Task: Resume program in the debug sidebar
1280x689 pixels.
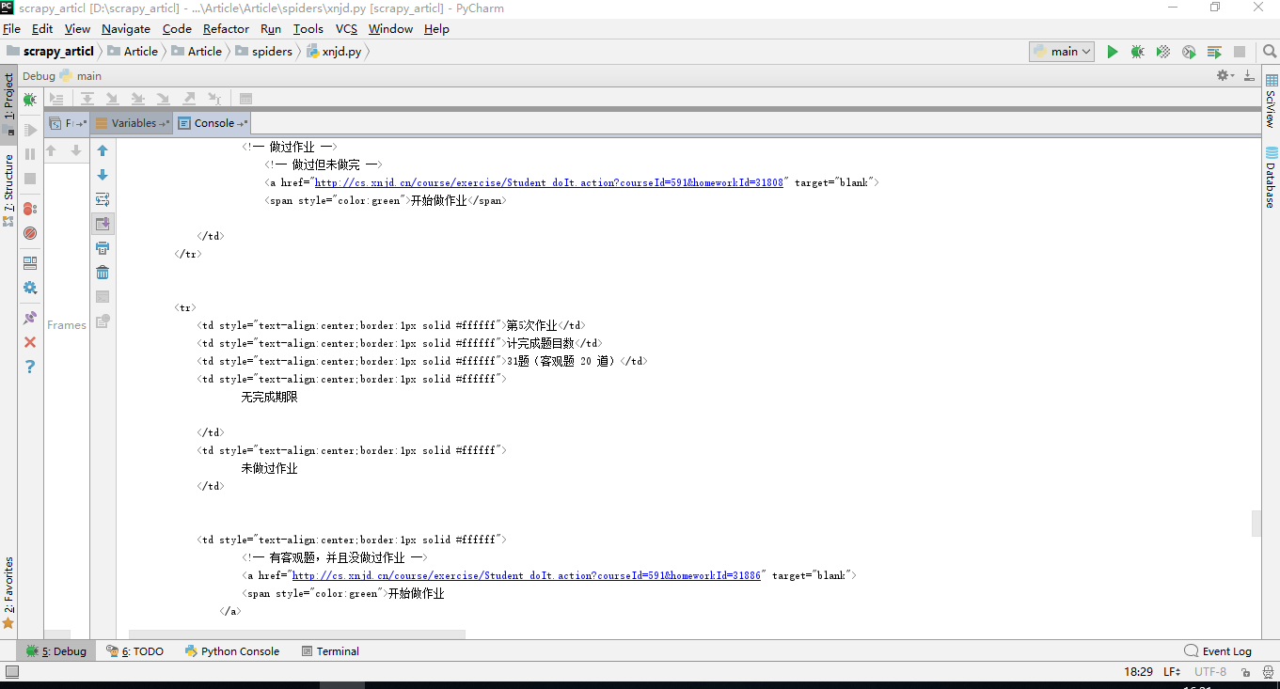Action: click(30, 130)
